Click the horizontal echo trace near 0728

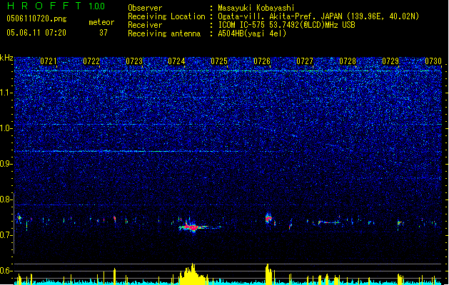click(x=329, y=222)
